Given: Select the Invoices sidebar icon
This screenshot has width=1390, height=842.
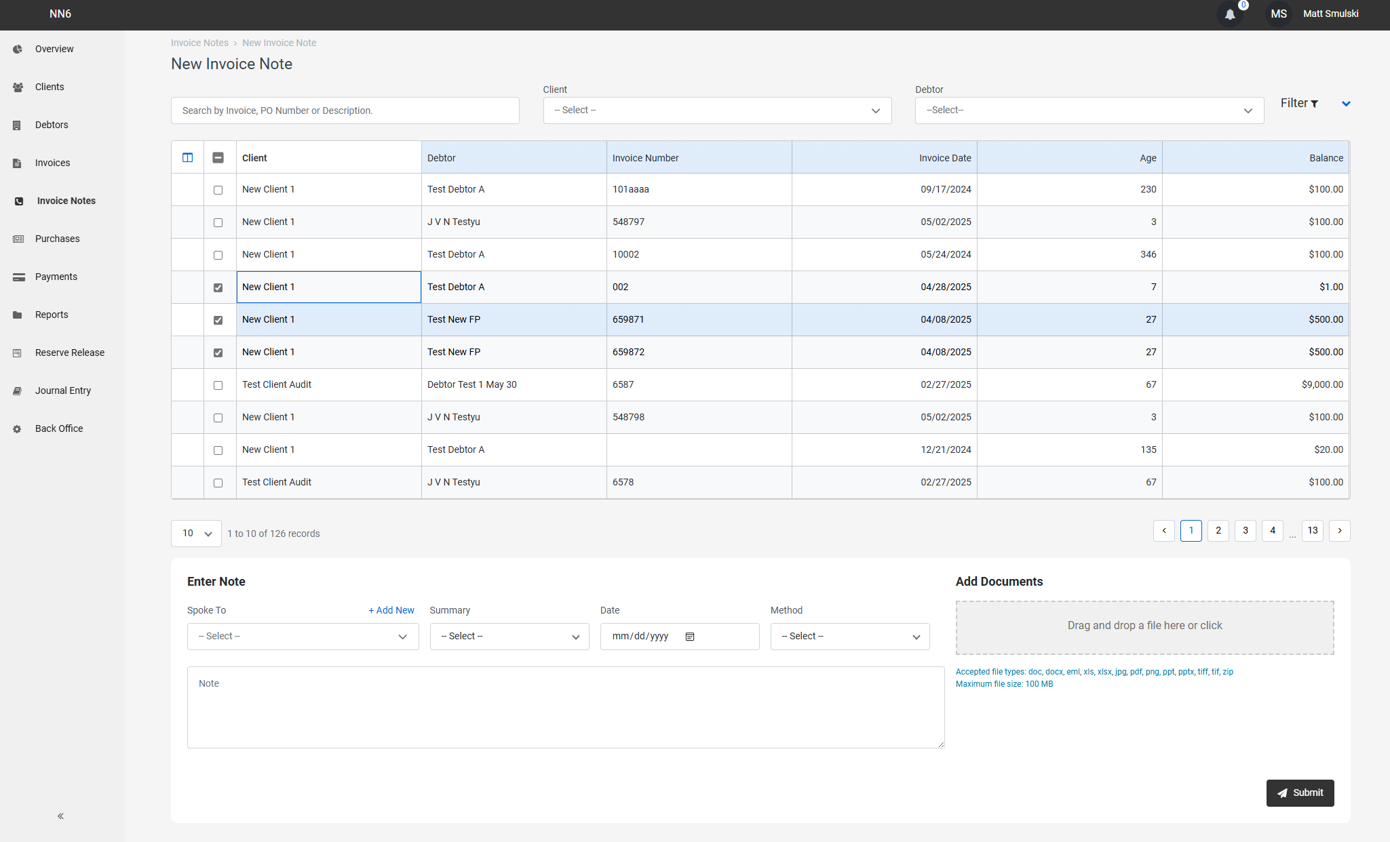Looking at the screenshot, I should click(x=16, y=162).
